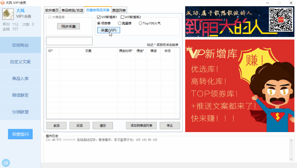Click the 推送 column header
This screenshot has width=297, height=168.
point(153,51)
